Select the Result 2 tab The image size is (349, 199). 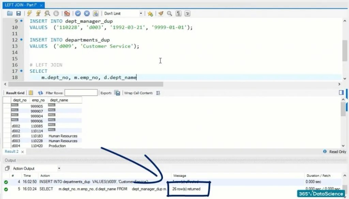pos(12,151)
